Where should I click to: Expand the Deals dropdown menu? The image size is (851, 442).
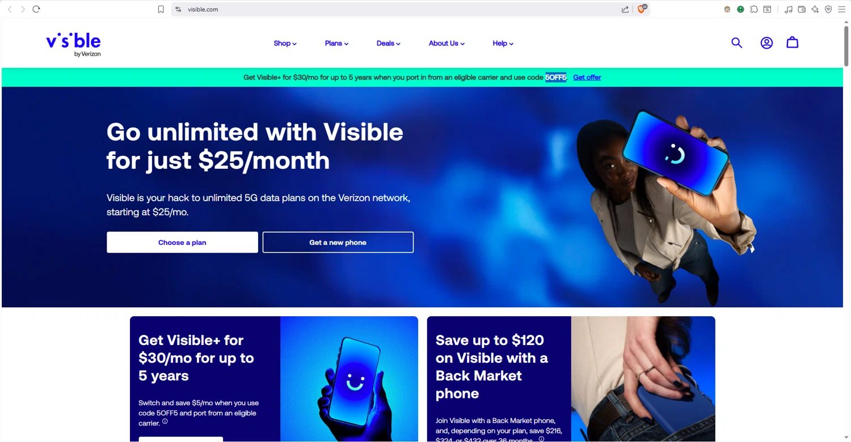(389, 43)
